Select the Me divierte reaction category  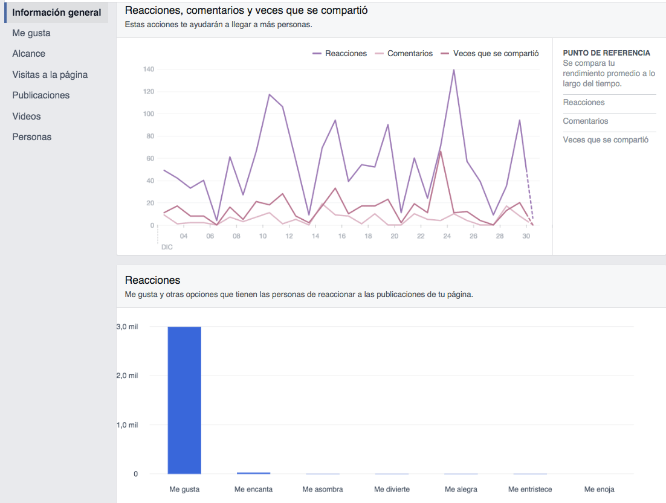[x=392, y=489]
